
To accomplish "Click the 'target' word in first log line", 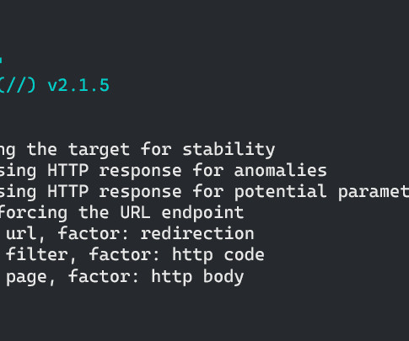I will coord(99,150).
